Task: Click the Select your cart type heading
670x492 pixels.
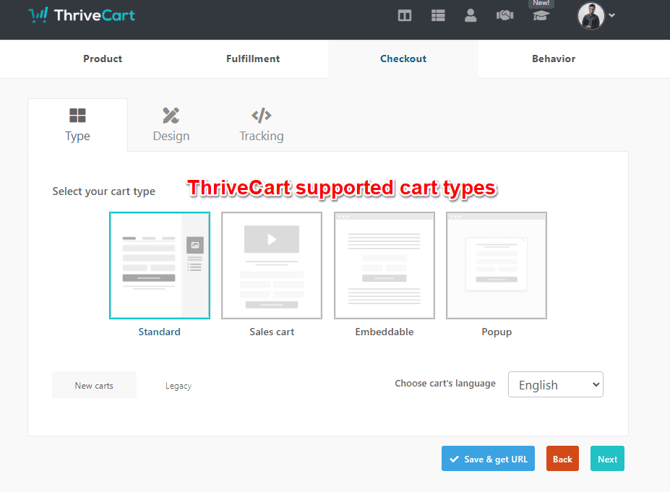Action: [x=104, y=191]
